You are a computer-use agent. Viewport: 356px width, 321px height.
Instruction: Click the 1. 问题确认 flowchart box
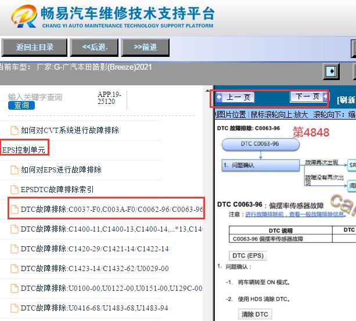pos(260,165)
